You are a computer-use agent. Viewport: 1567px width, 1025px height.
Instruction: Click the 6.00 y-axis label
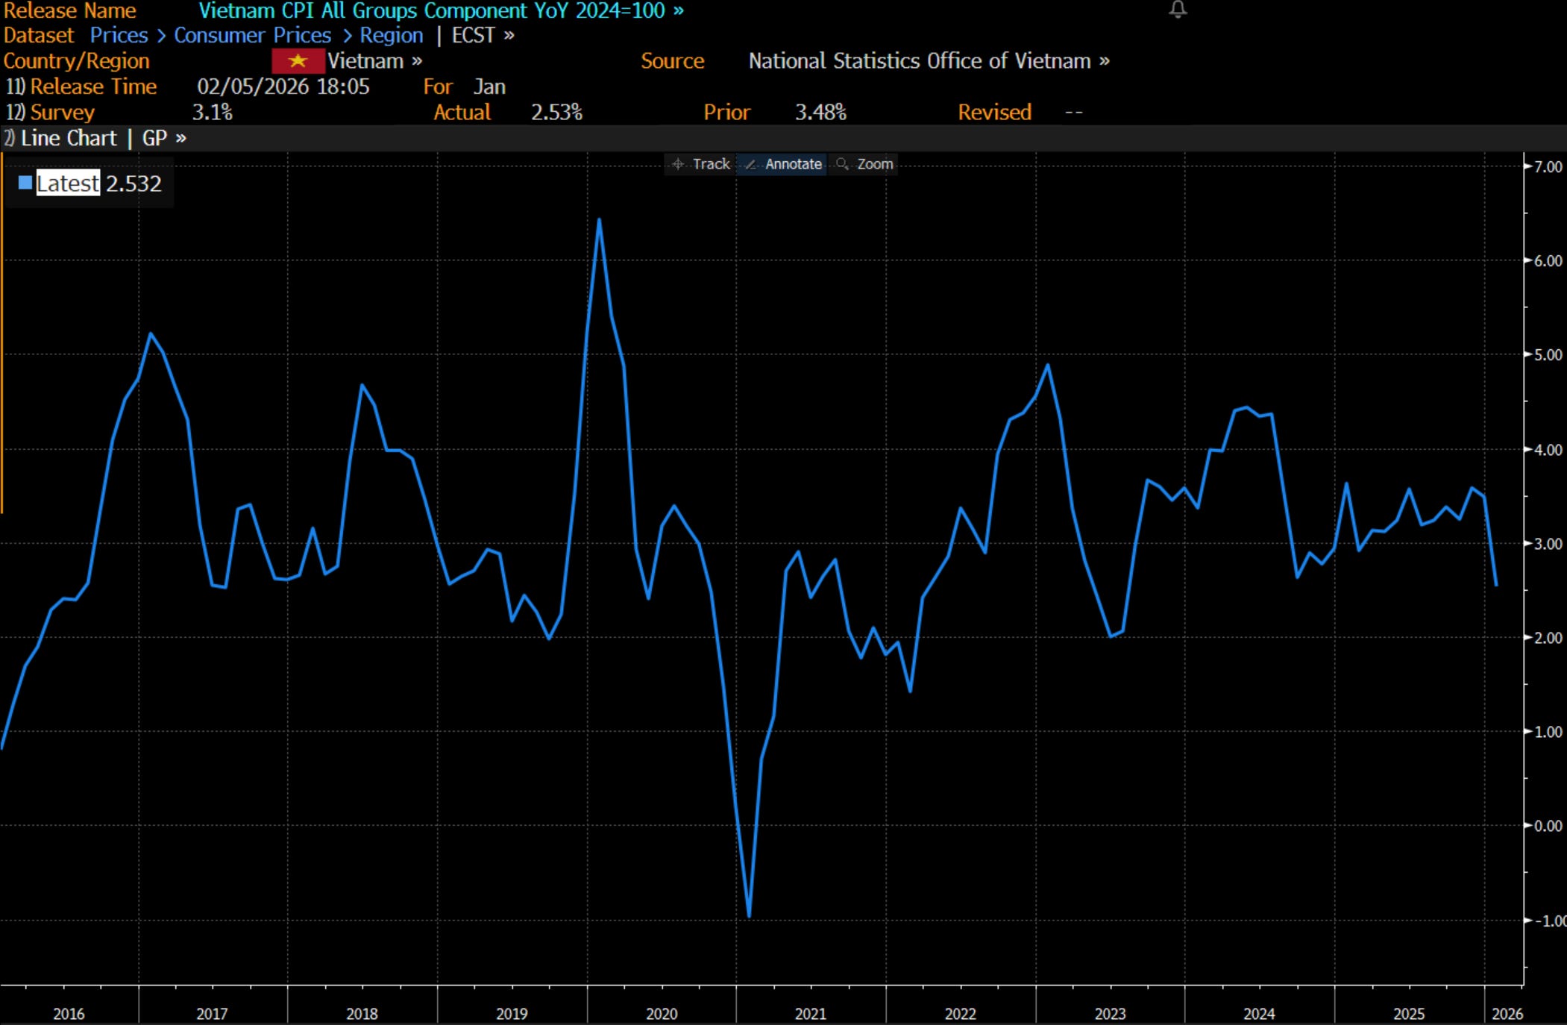(x=1548, y=260)
